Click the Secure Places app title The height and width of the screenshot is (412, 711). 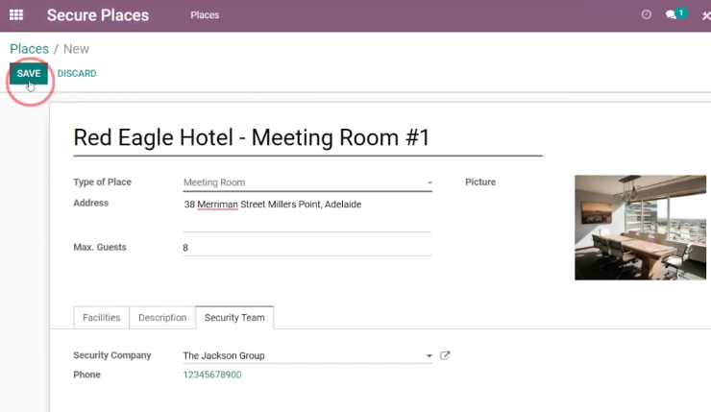pyautogui.click(x=98, y=15)
